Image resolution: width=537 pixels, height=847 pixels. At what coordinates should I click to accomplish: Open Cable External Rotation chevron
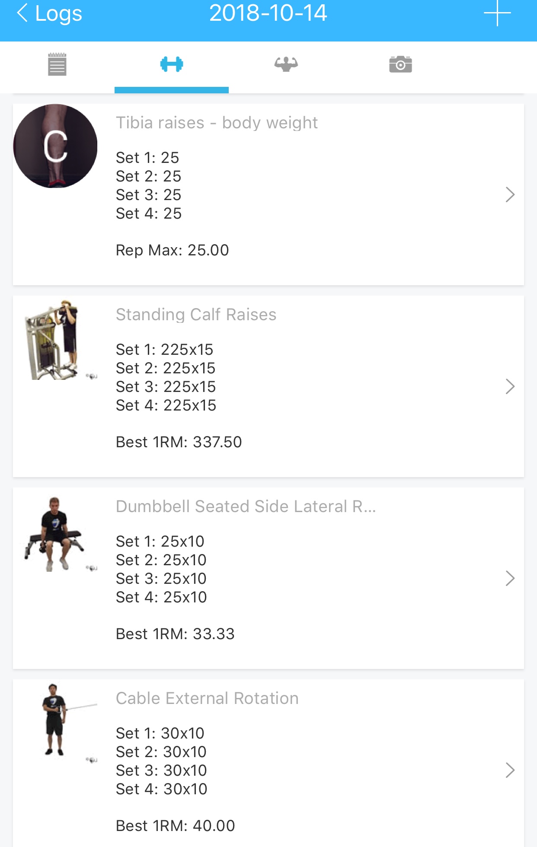coord(510,771)
